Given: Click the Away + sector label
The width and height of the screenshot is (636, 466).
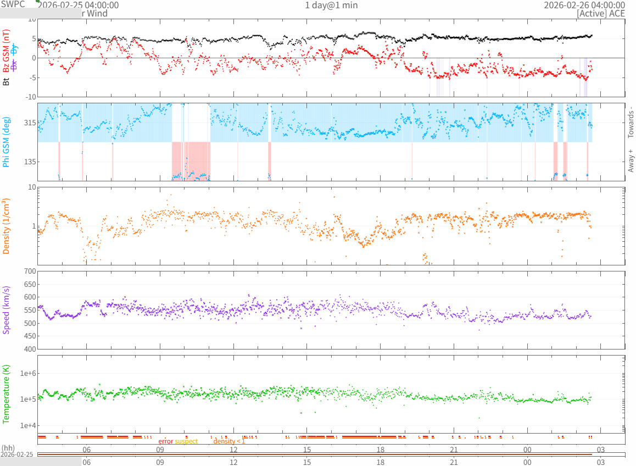Looking at the screenshot, I should point(631,160).
